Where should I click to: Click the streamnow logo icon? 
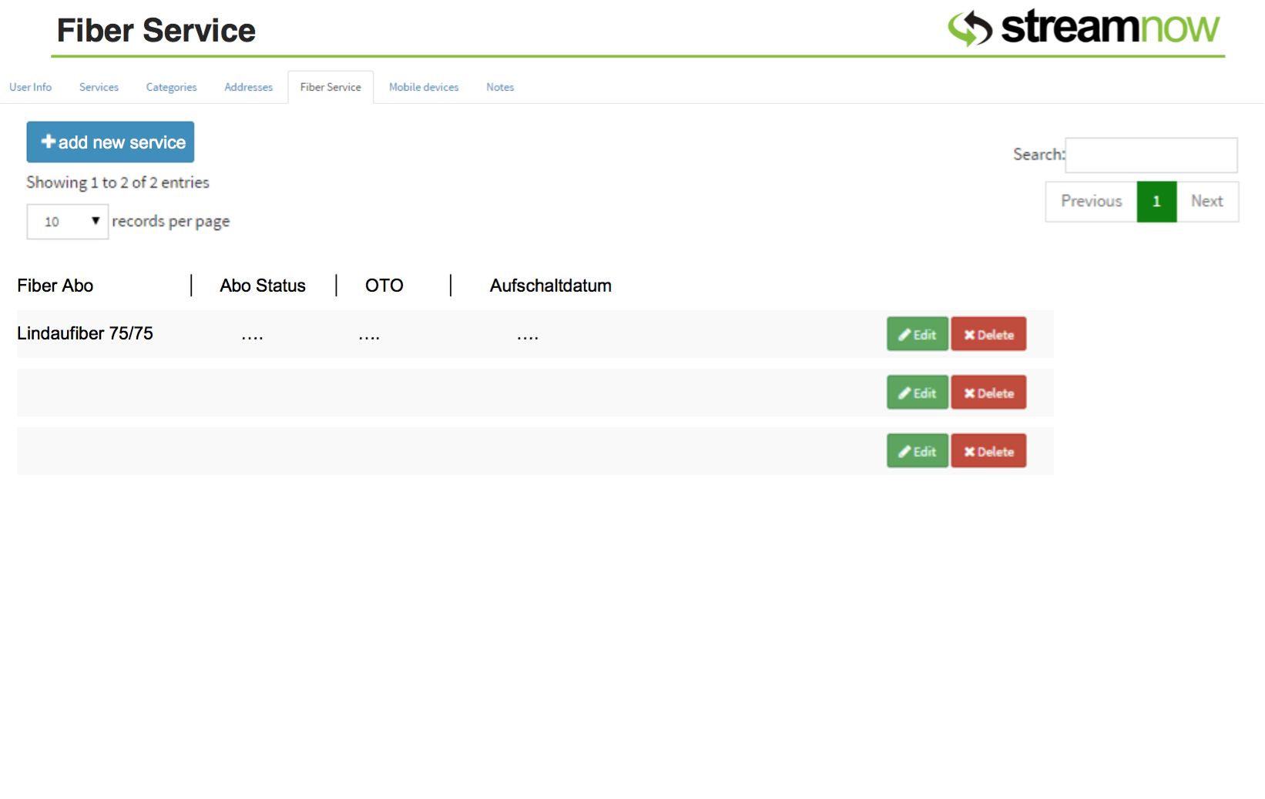pos(970,28)
